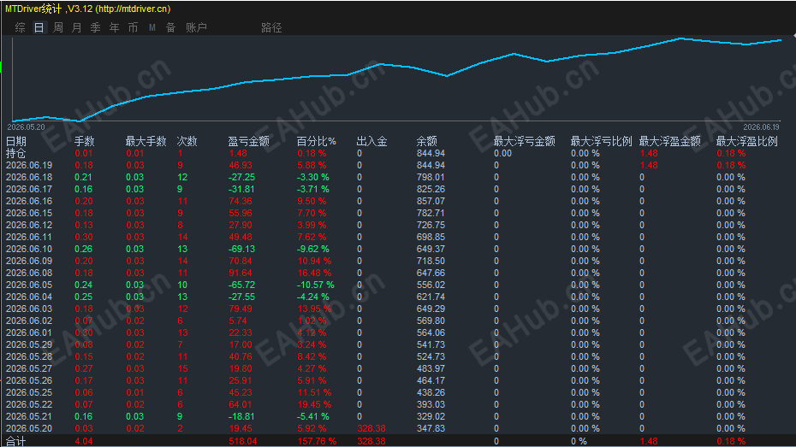The height and width of the screenshot is (447, 796).
Task: Click the 91.64 profit amount cell
Action: click(241, 273)
